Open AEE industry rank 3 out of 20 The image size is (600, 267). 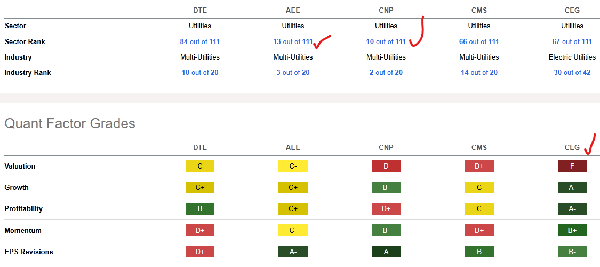click(293, 72)
